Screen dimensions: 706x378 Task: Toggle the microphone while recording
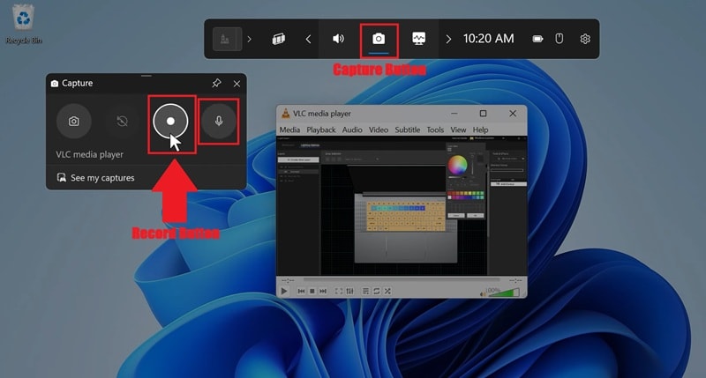pos(219,121)
